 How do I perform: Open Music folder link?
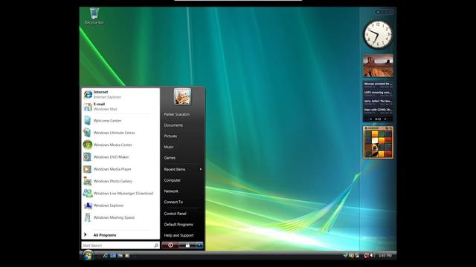click(x=169, y=147)
